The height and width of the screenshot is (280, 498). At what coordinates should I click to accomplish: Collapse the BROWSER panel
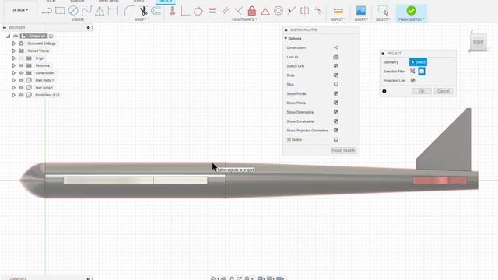pos(5,28)
